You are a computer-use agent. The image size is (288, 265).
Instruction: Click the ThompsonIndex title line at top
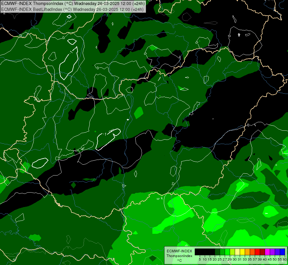pos(73,3)
